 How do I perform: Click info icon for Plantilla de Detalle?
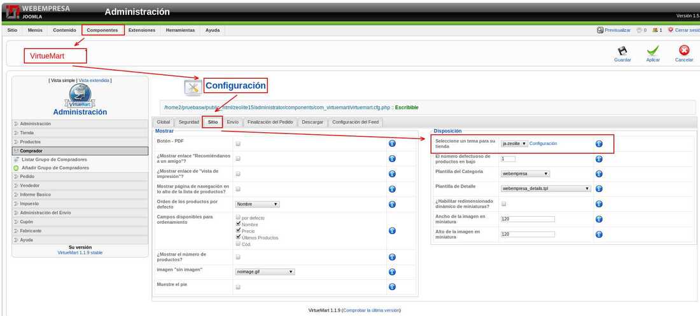pos(599,189)
